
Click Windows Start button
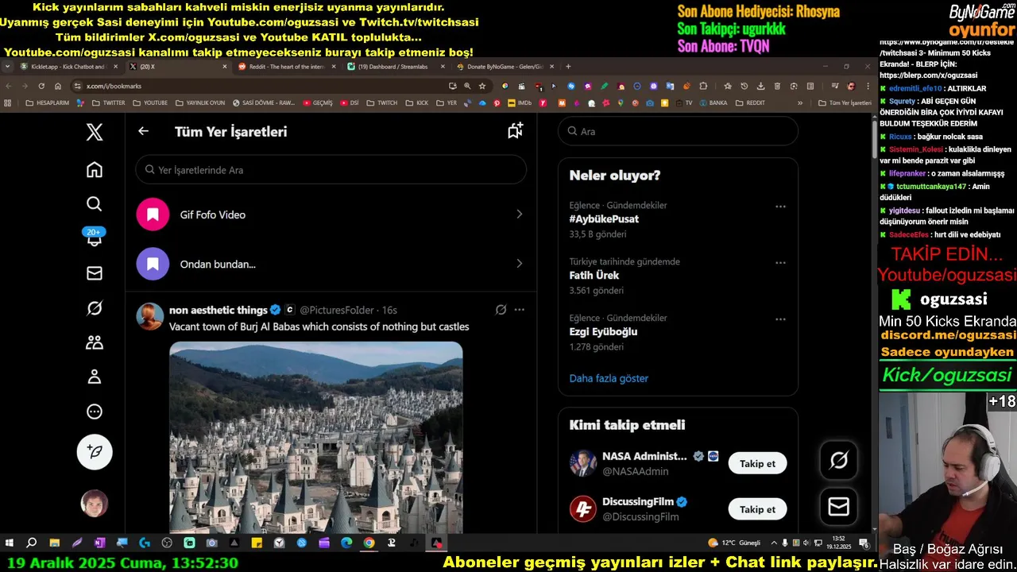(x=10, y=543)
